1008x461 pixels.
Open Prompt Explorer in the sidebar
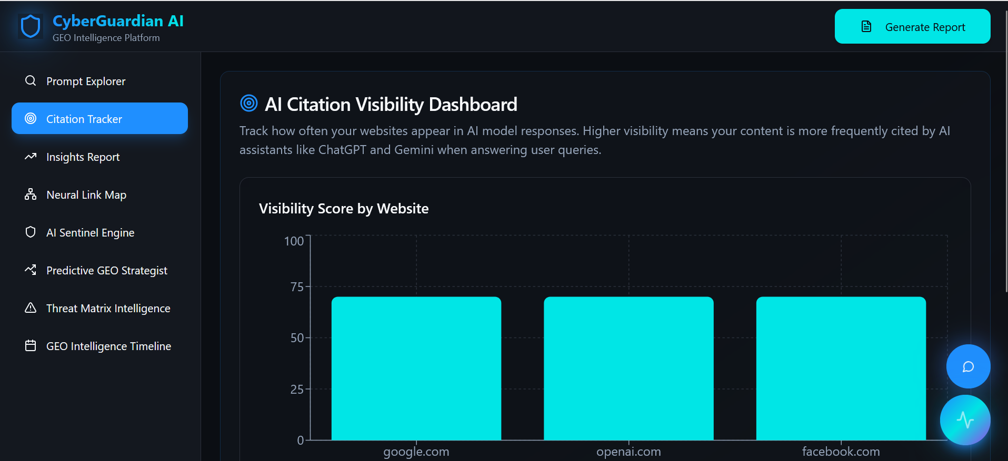tap(99, 81)
